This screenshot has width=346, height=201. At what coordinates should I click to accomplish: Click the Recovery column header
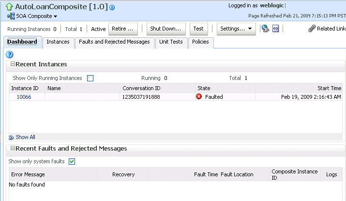123,174
